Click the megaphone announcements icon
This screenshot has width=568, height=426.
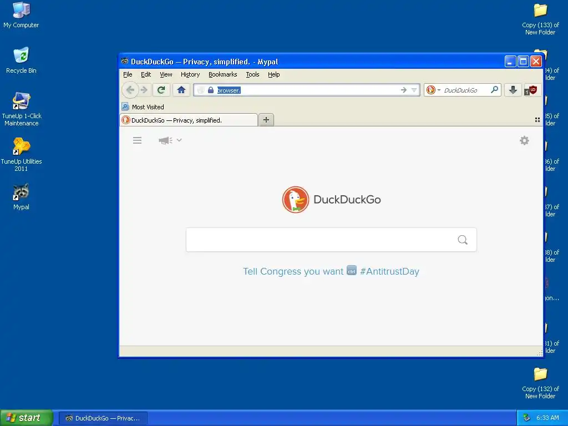click(165, 140)
